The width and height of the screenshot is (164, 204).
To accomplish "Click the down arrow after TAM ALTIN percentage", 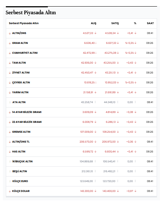I will tap(136, 63).
